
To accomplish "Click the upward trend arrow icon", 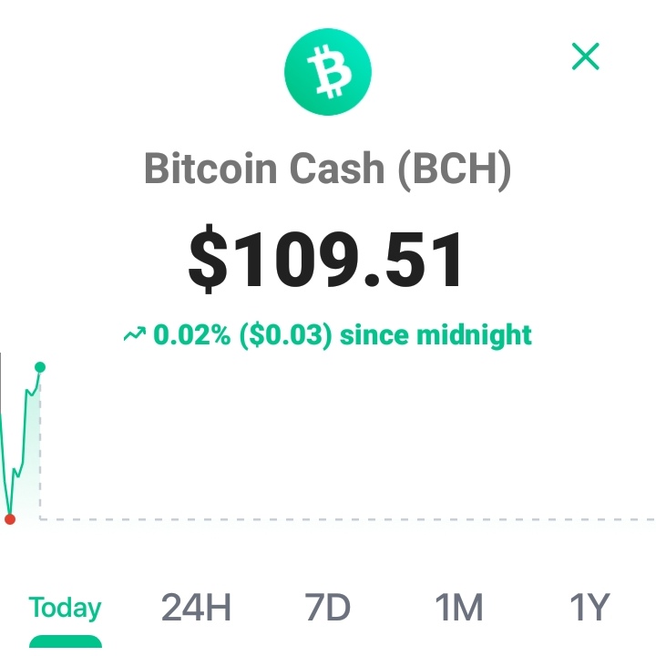I will point(135,334).
